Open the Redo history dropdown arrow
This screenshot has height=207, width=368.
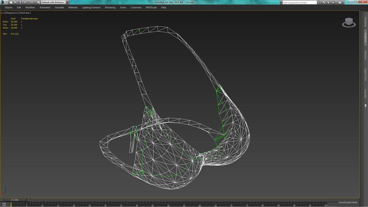click(35, 2)
